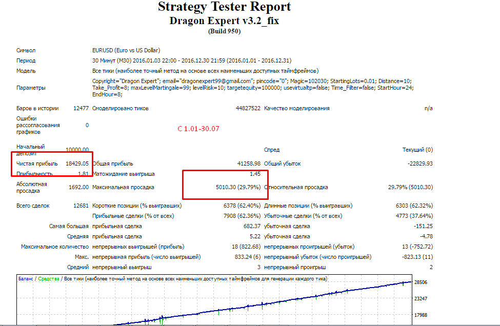500x326 pixels.
Task: Click loss trades value 4773 (37.64%)
Action: tap(414, 216)
